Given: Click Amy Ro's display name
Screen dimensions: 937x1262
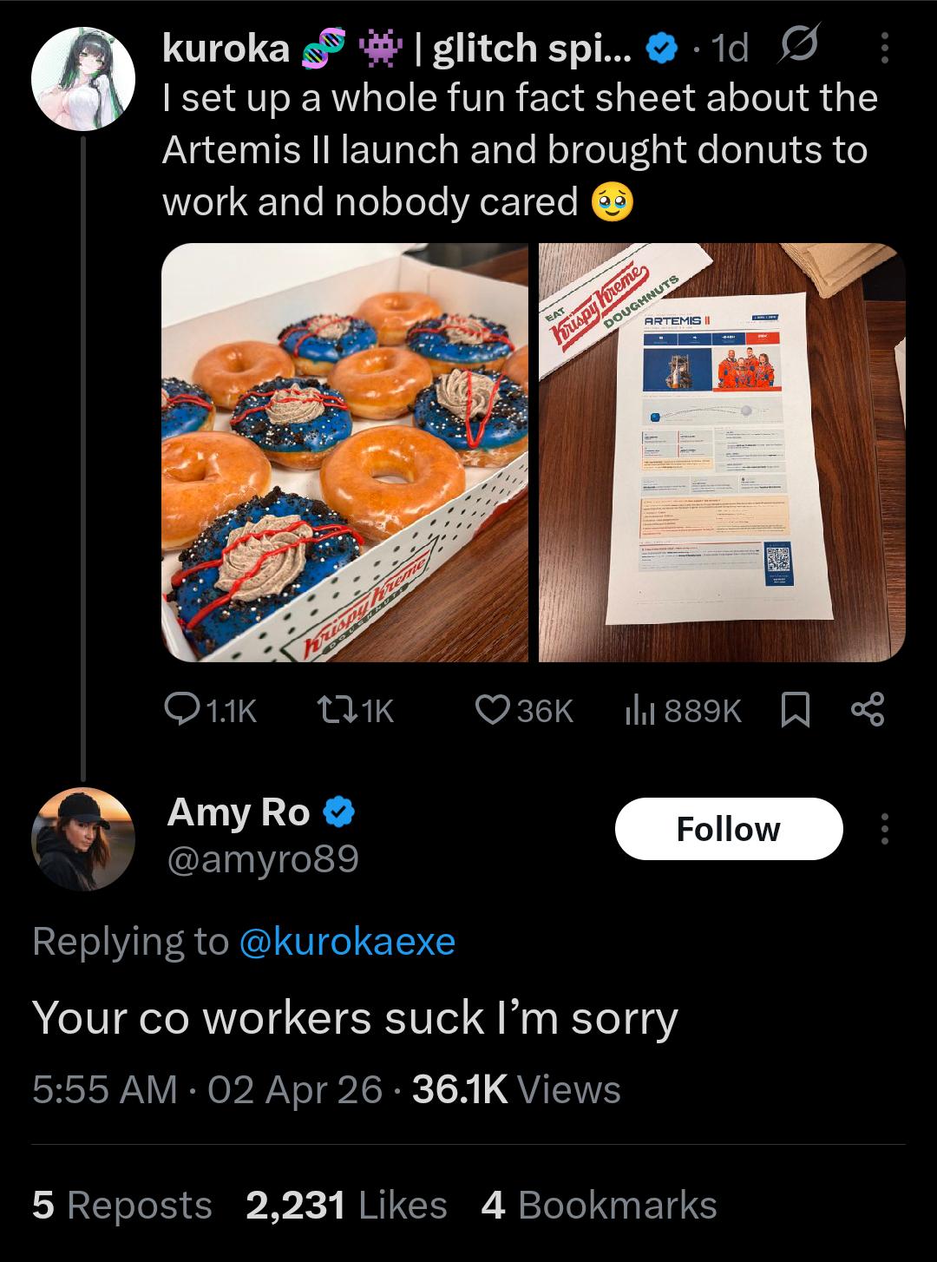Looking at the screenshot, I should [x=239, y=812].
